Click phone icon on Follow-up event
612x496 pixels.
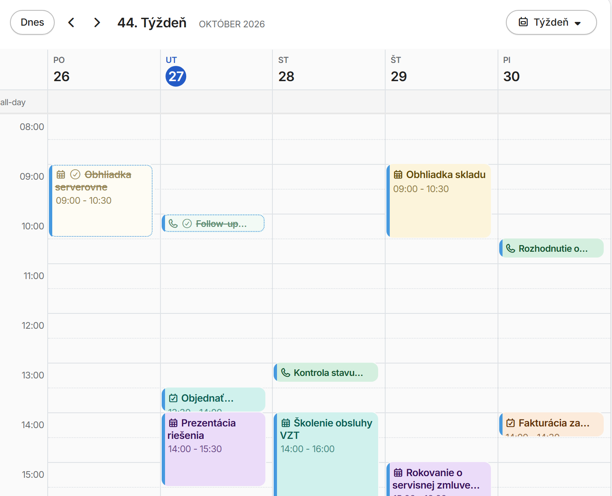173,224
